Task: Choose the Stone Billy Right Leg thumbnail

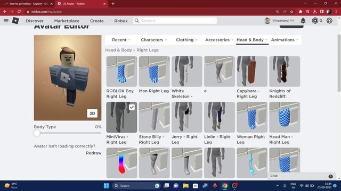Action: click(154, 117)
